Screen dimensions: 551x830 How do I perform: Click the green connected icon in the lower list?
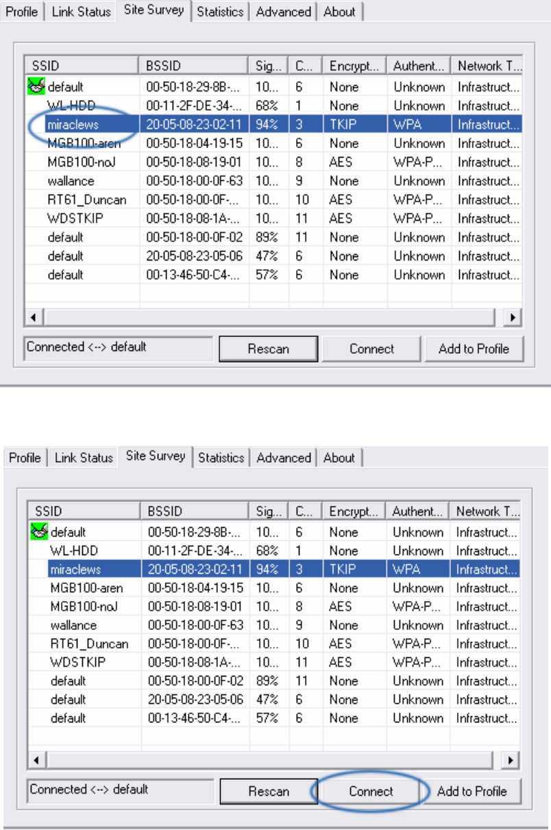[x=39, y=531]
